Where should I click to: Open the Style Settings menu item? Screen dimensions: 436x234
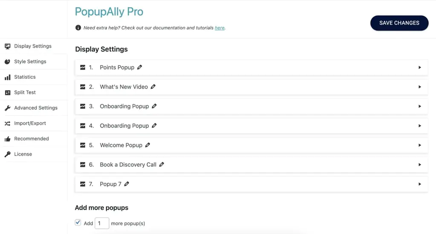(x=30, y=62)
